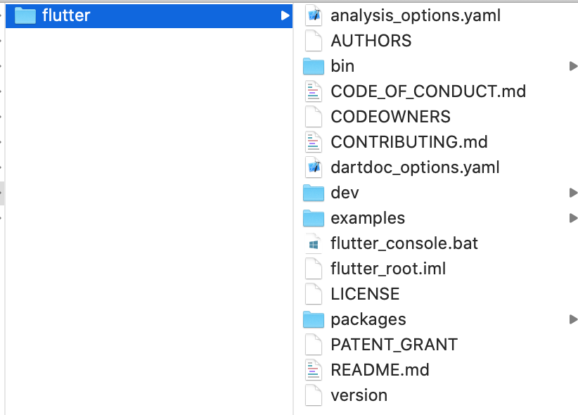Click the bin folder icon

[314, 66]
